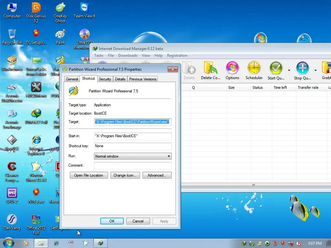
Task: Open the File menu in IDM
Action: (111, 56)
